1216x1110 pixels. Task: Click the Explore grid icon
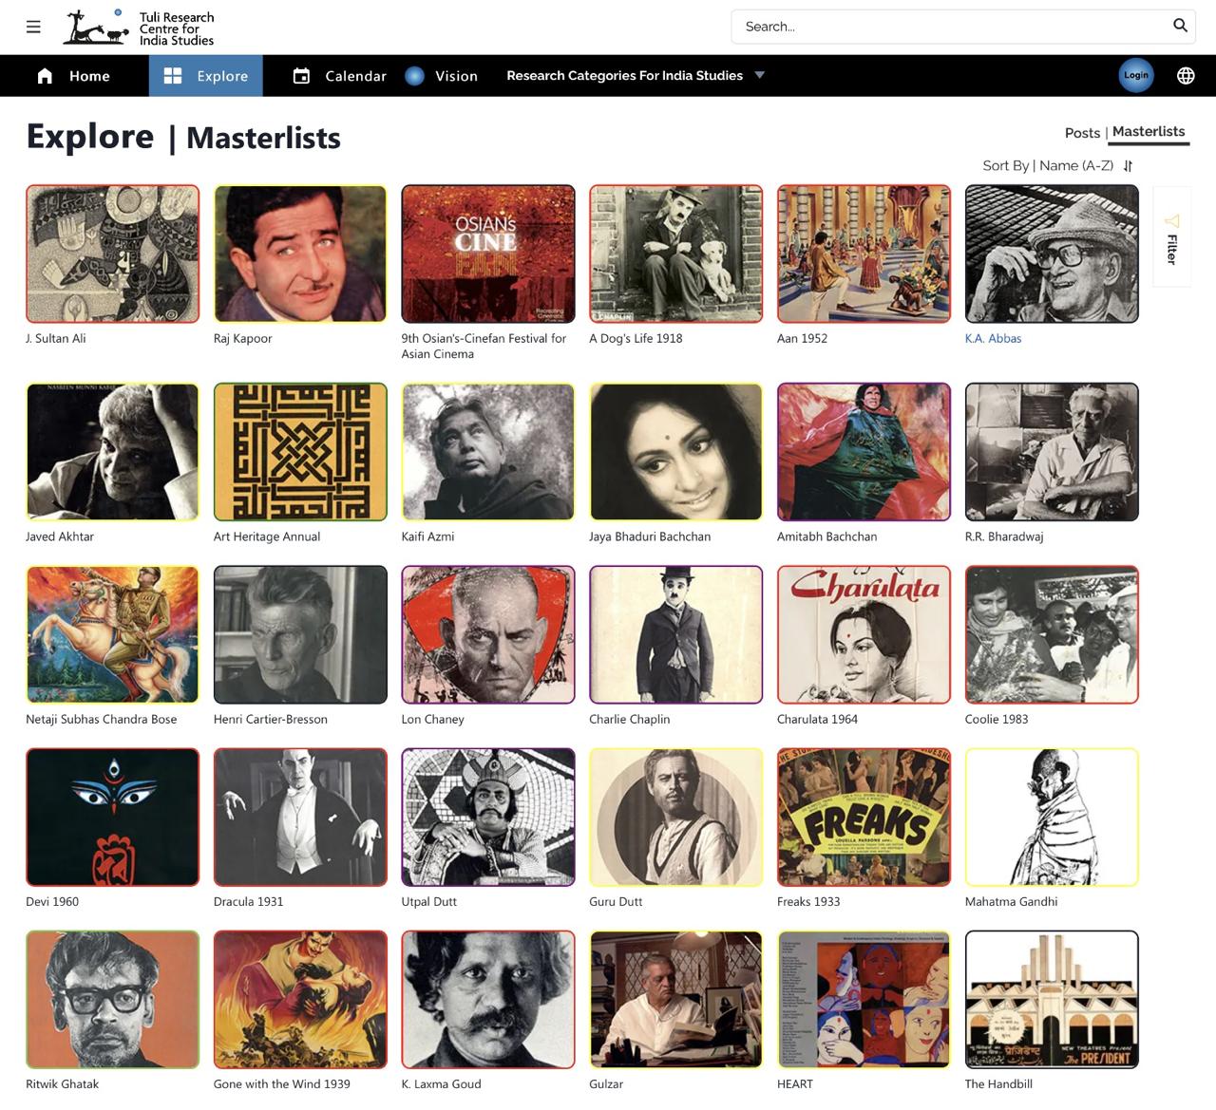click(x=173, y=76)
